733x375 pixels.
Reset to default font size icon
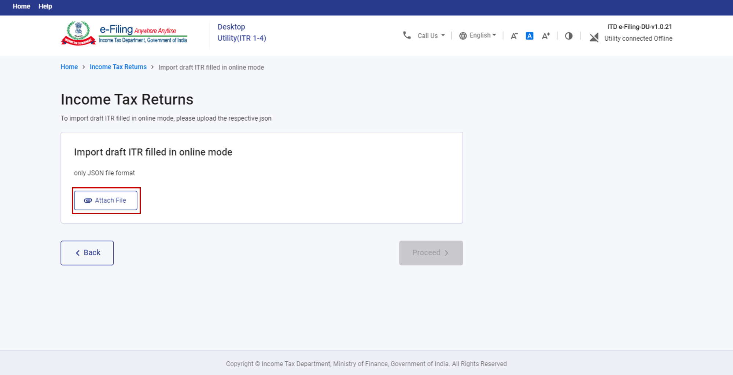coord(529,36)
